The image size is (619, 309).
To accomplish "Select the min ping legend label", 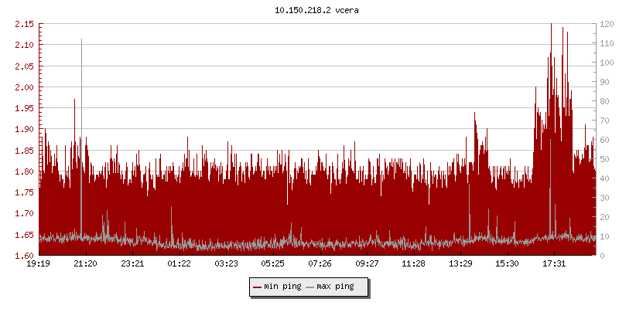I will point(282,287).
